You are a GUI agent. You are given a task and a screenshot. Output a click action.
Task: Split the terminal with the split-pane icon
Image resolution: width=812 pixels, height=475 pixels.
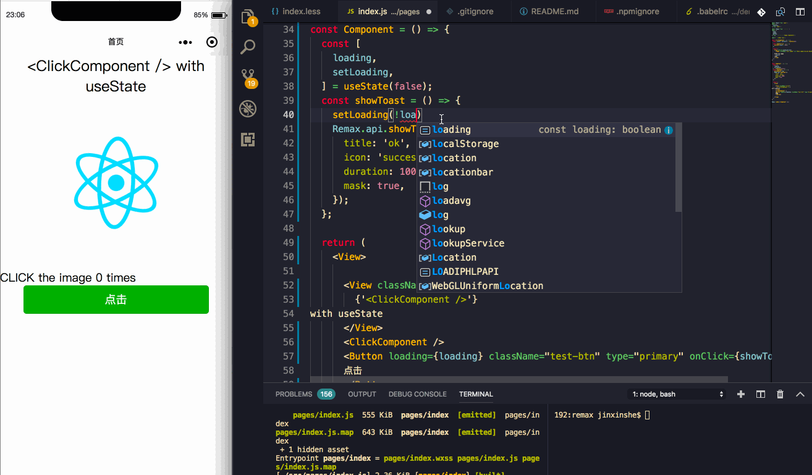pyautogui.click(x=760, y=393)
